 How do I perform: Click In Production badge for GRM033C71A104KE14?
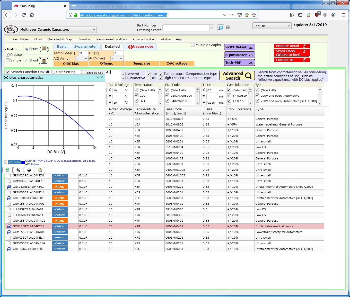click(60, 238)
